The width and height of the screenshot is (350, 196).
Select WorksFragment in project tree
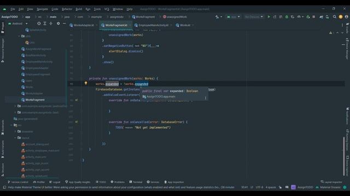point(35,100)
